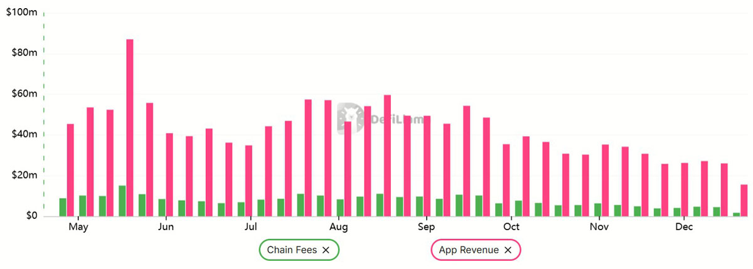
Task: Click the $0 y-axis label
Action: click(30, 216)
